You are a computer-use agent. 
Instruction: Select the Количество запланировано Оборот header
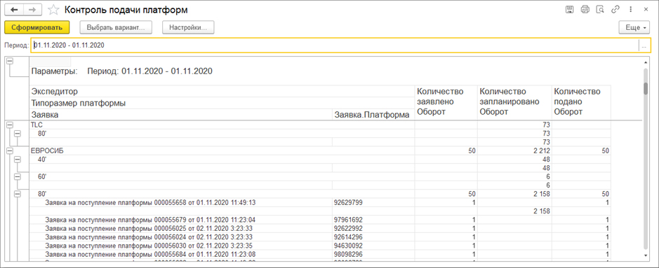pyautogui.click(x=514, y=103)
